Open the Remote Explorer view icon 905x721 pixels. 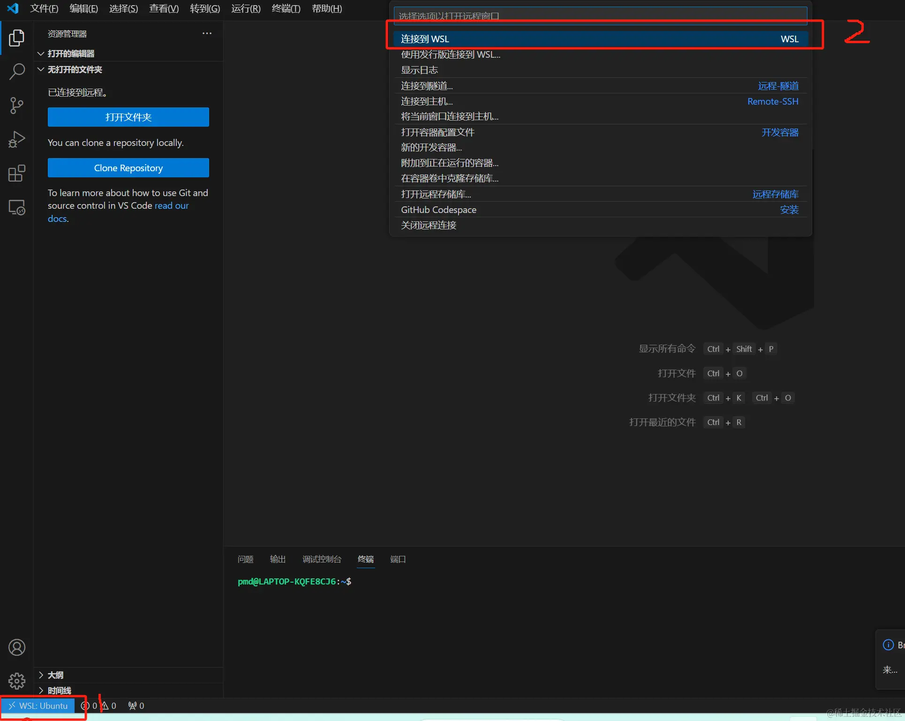pos(16,207)
